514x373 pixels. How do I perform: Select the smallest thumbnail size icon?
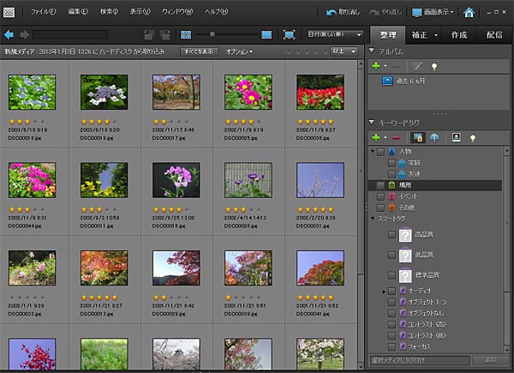point(186,34)
